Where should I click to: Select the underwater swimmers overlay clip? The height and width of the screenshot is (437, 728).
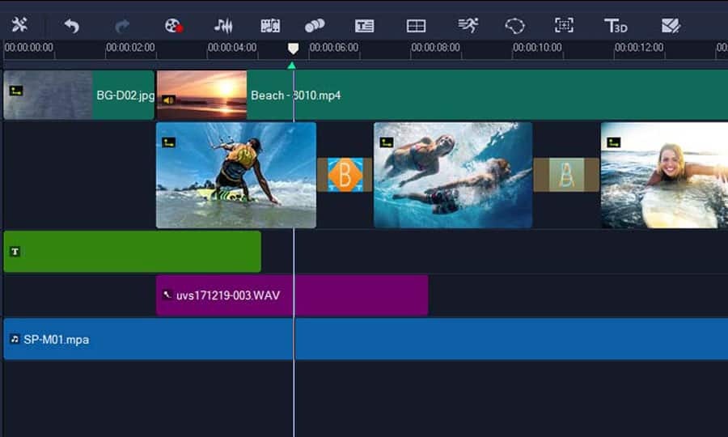pos(453,175)
